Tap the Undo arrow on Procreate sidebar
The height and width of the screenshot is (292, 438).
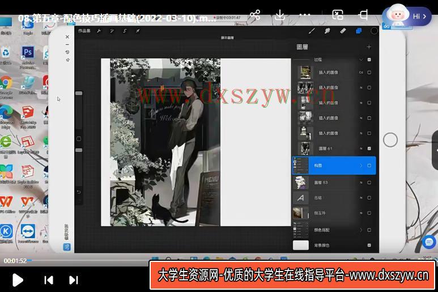click(x=79, y=192)
